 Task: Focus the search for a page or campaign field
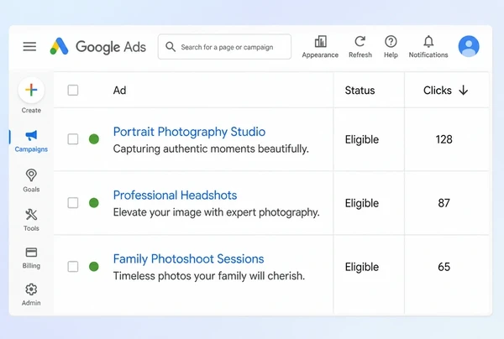point(224,47)
